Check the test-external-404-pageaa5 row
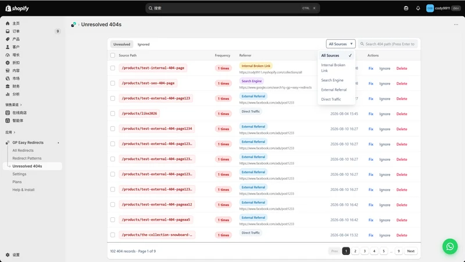The image size is (465, 262). pyautogui.click(x=113, y=219)
